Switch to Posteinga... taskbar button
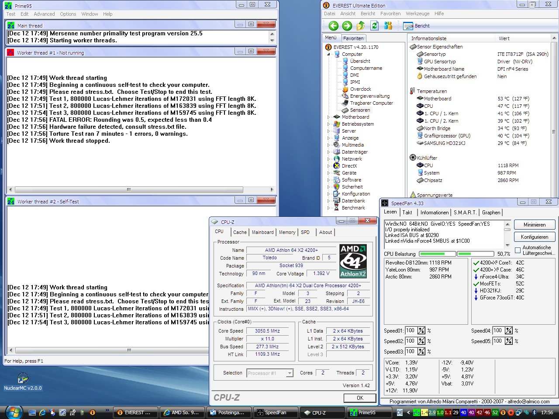Screen dimensions: 559x419 (x=228, y=412)
